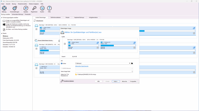
Task: Open the Protokolle tab
Action: [x=27, y=14]
